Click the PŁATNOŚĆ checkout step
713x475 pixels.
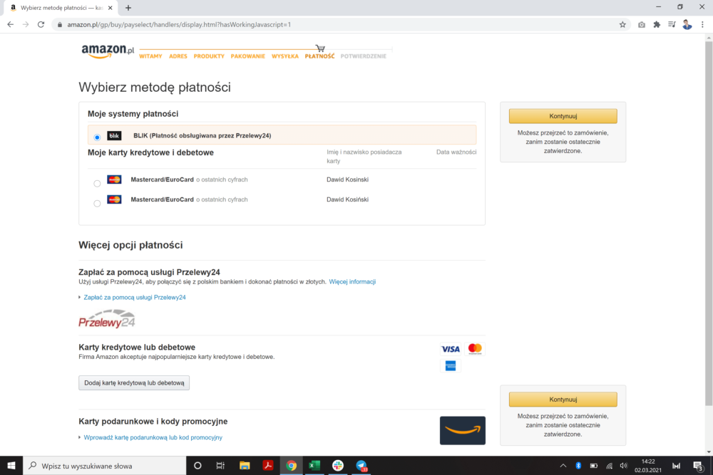(319, 56)
